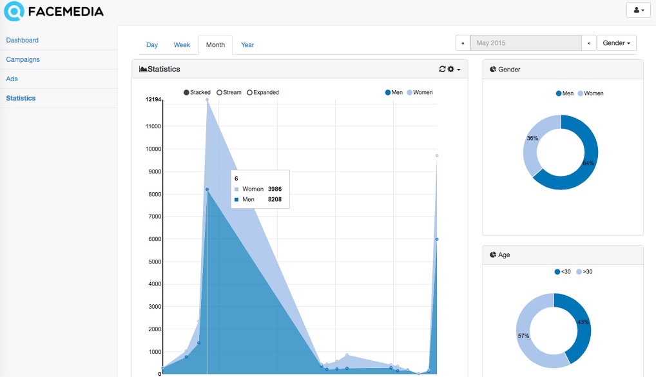Select the Expanded chart mode

250,93
